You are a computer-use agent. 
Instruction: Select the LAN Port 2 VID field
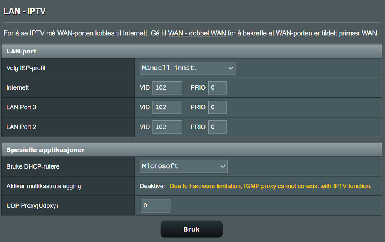point(167,127)
